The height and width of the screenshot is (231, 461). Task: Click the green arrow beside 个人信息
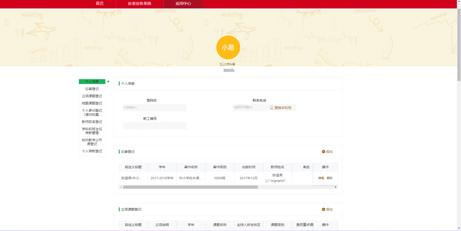[x=108, y=82]
